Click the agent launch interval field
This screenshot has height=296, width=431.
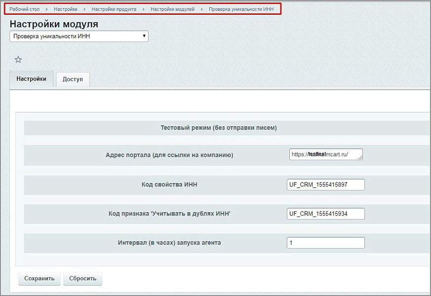326,243
